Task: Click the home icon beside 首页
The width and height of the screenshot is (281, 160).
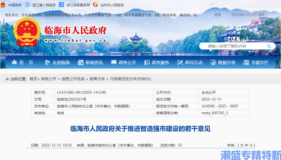Action: [14, 62]
